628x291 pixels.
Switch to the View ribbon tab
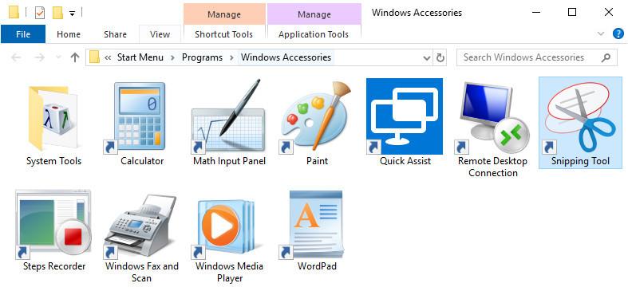[160, 34]
